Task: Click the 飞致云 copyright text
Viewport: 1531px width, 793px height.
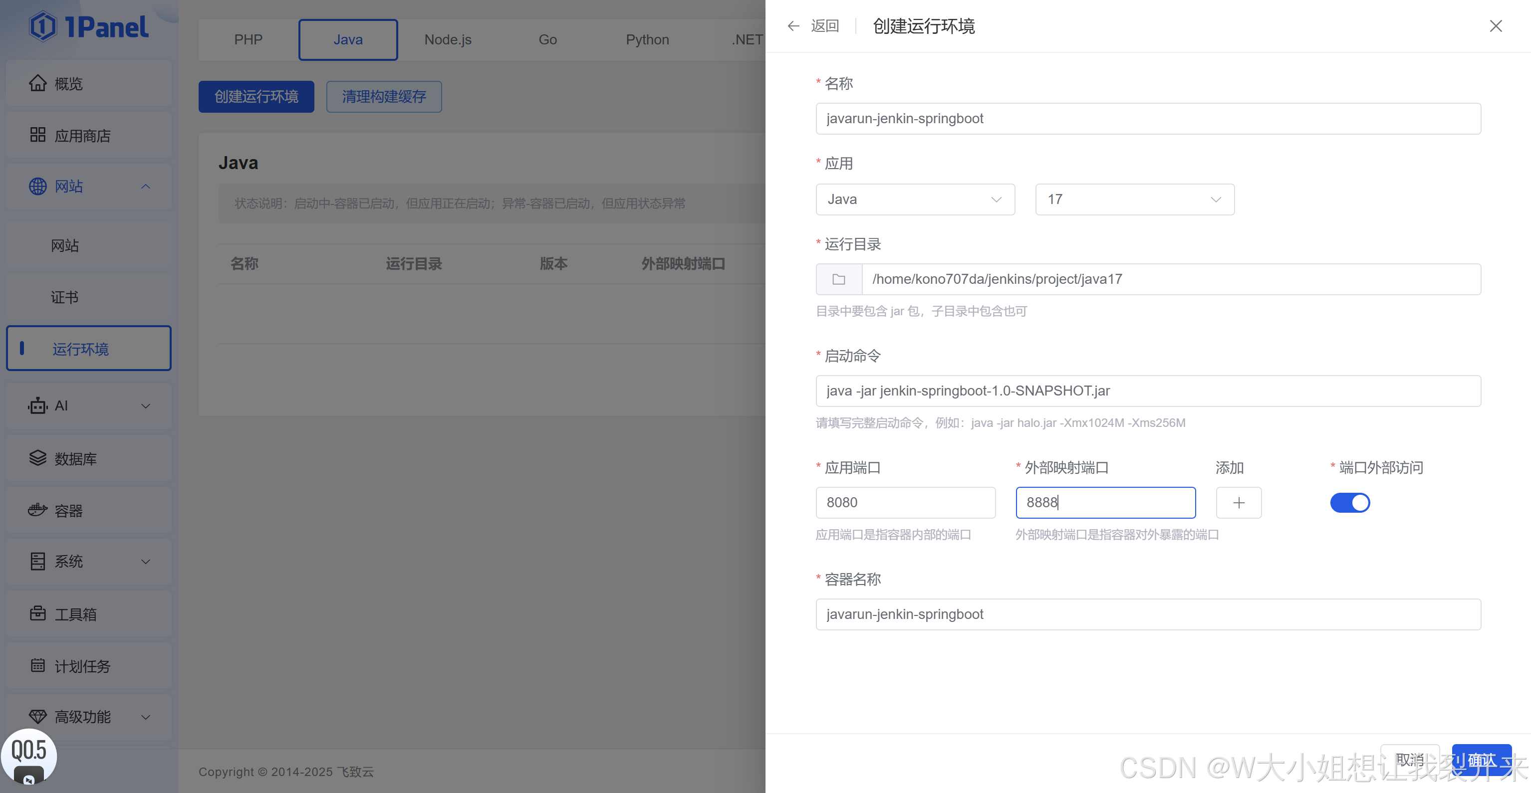Action: pos(355,772)
